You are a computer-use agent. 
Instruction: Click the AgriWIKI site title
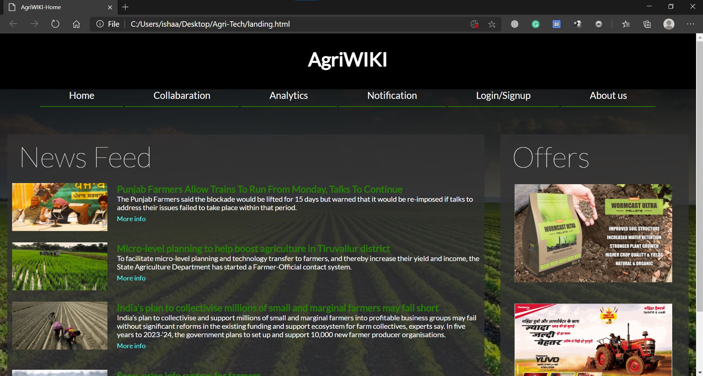pos(347,60)
